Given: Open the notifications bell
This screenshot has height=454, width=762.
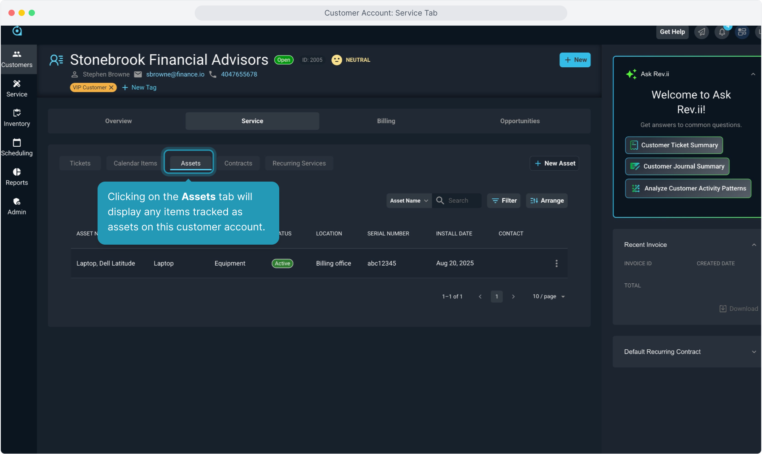Looking at the screenshot, I should click(x=722, y=32).
